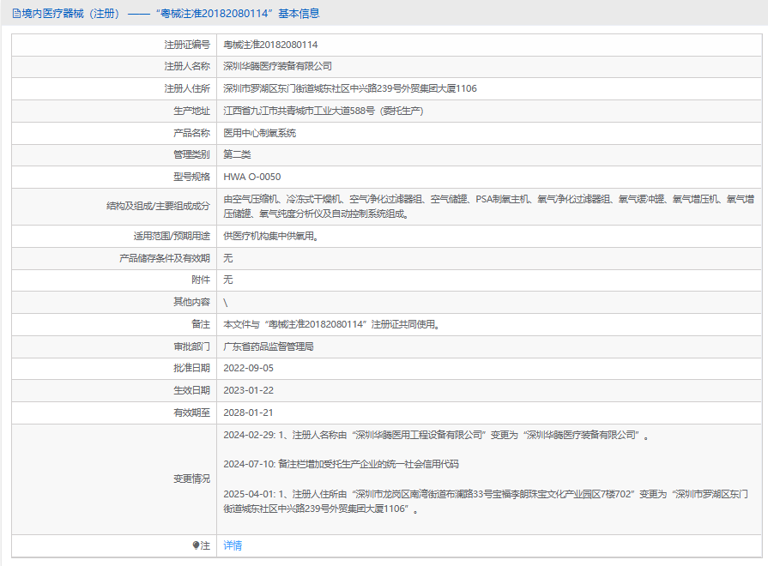Select registrant name 深圳华腾医疗装备有限公司
The image size is (768, 566).
pos(278,66)
